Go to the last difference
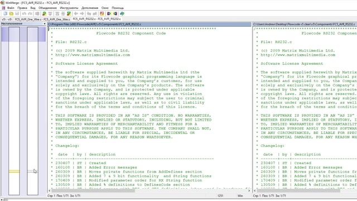 69,13
